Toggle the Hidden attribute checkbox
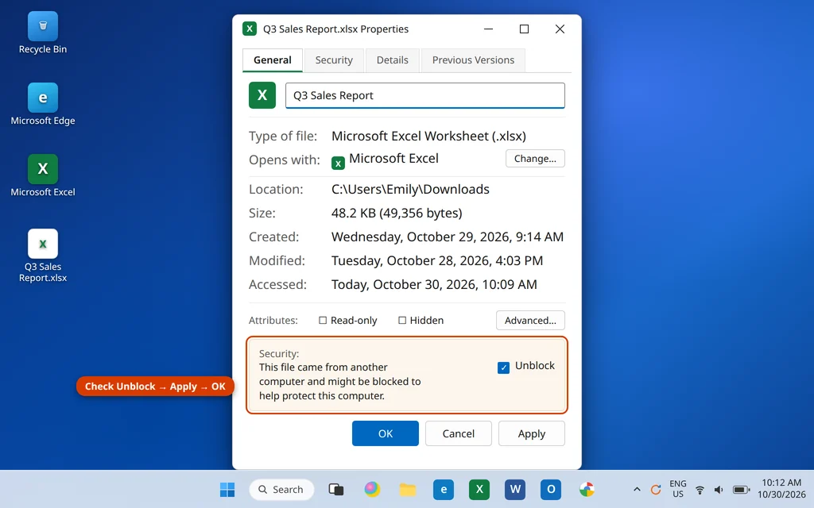Screen dimensions: 814x508 pyautogui.click(x=401, y=321)
